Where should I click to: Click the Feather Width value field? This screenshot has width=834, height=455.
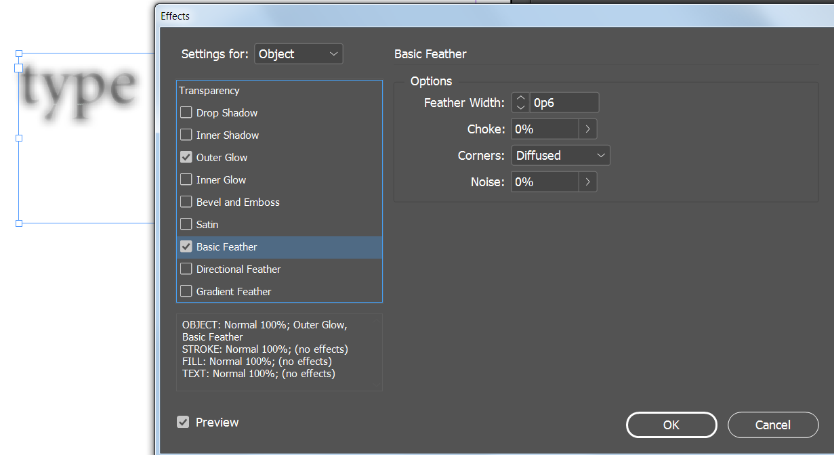564,102
